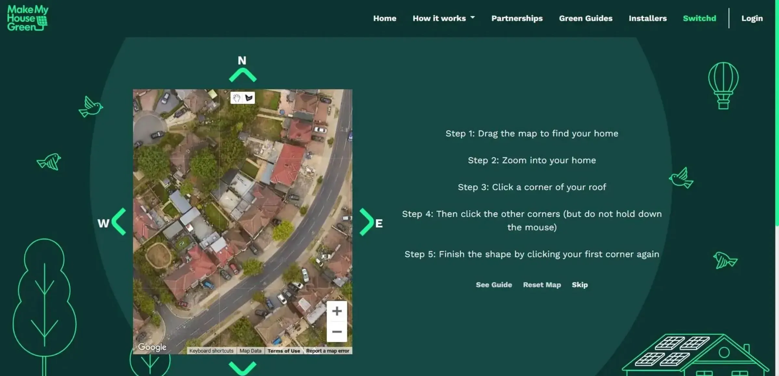Go to the Partnerships page
The height and width of the screenshot is (376, 779).
517,19
